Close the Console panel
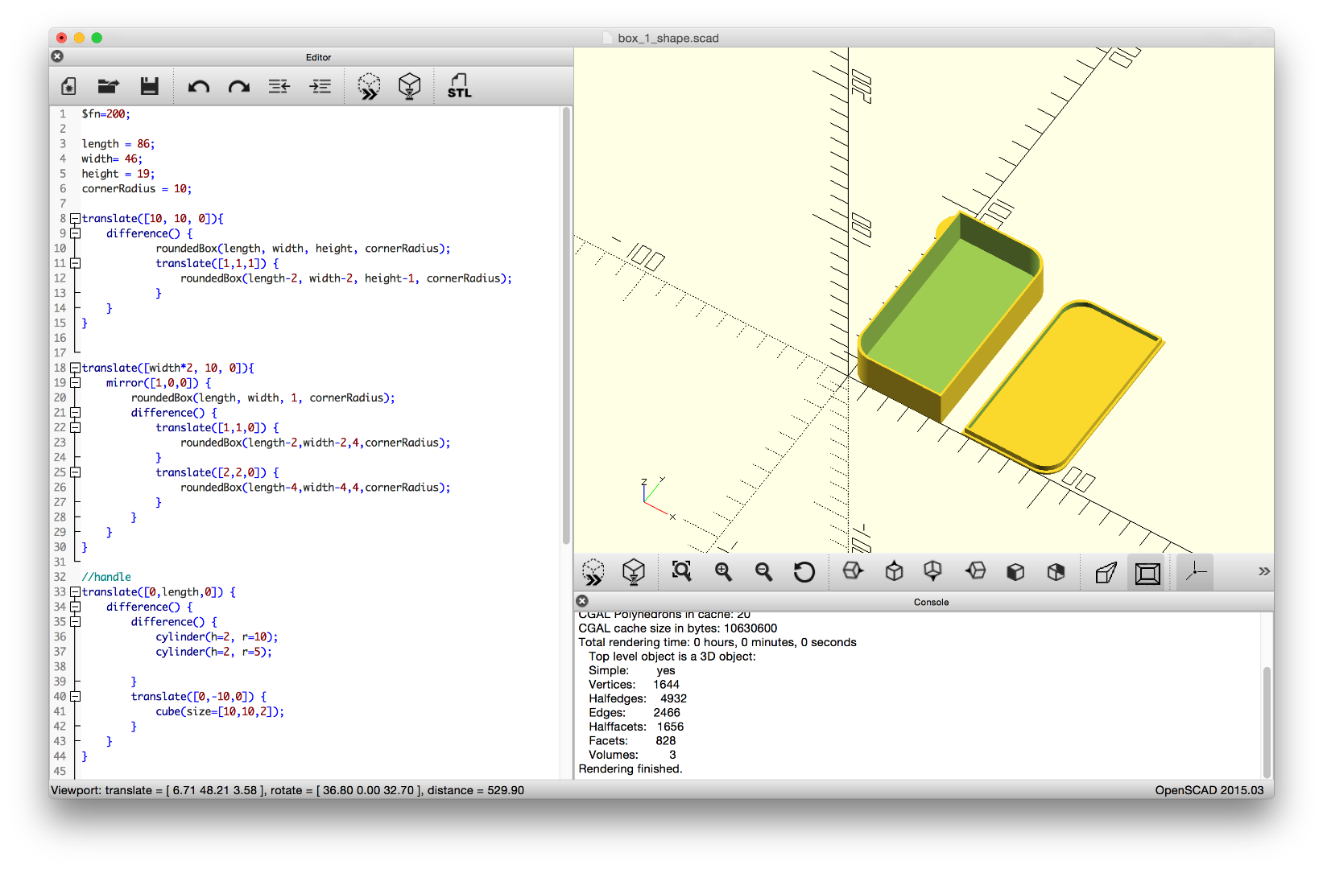Viewport: 1323px width, 869px height. (581, 601)
